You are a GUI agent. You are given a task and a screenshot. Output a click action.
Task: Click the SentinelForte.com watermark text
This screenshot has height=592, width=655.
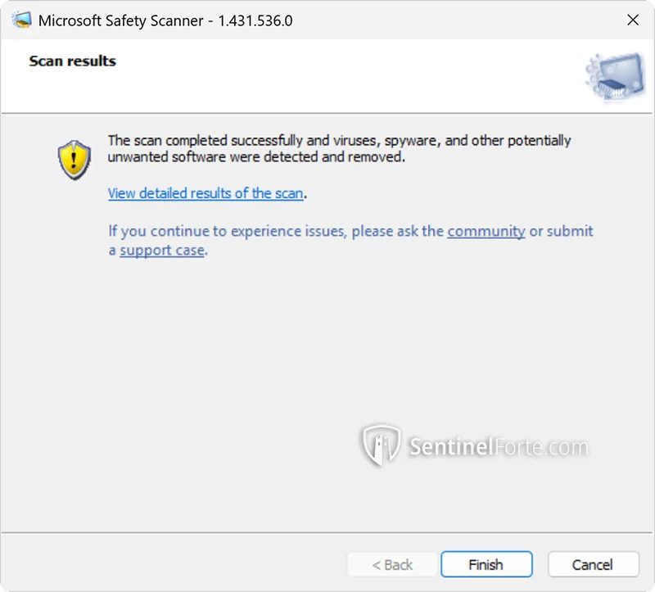click(x=498, y=447)
